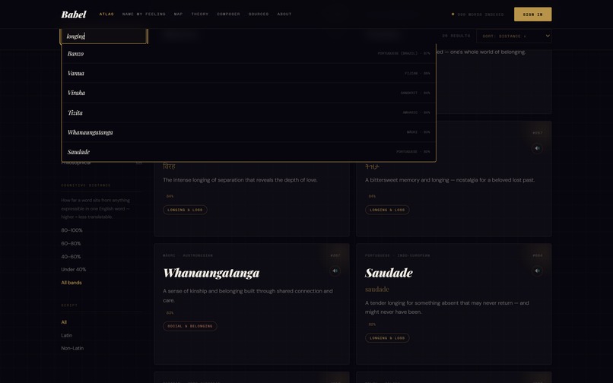Choose the Tizita suggestion
The image size is (613, 383).
tap(249, 112)
